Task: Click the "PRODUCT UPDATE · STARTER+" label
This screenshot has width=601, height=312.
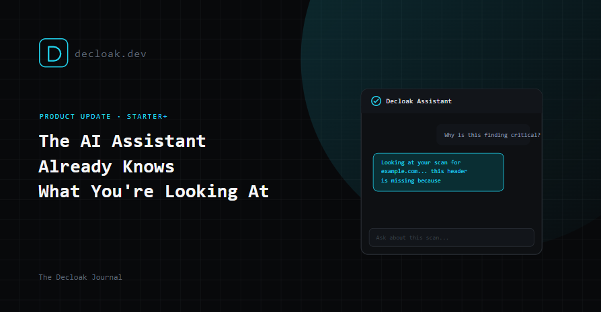Action: (104, 116)
